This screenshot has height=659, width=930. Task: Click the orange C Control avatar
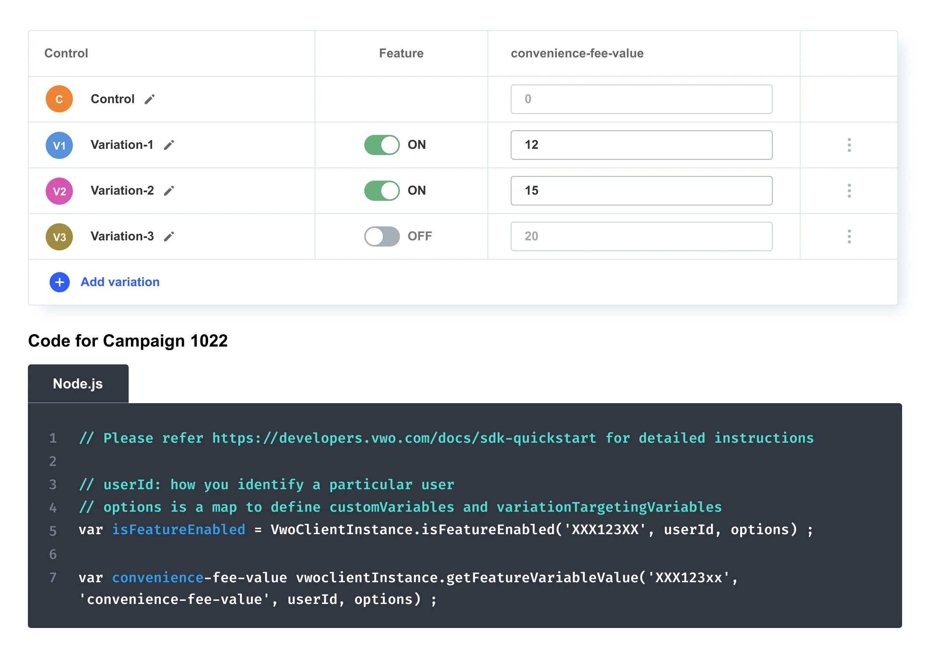(59, 99)
